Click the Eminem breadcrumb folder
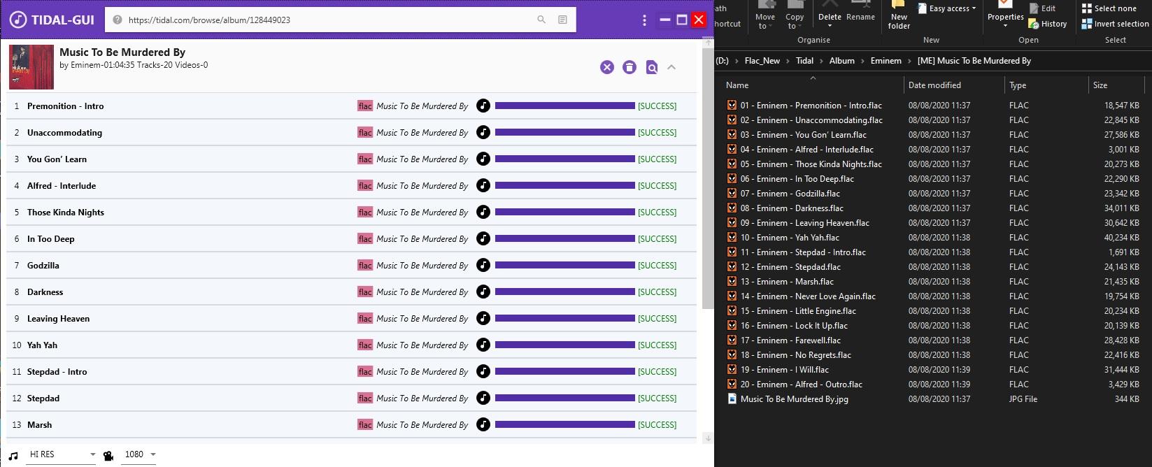 point(886,61)
